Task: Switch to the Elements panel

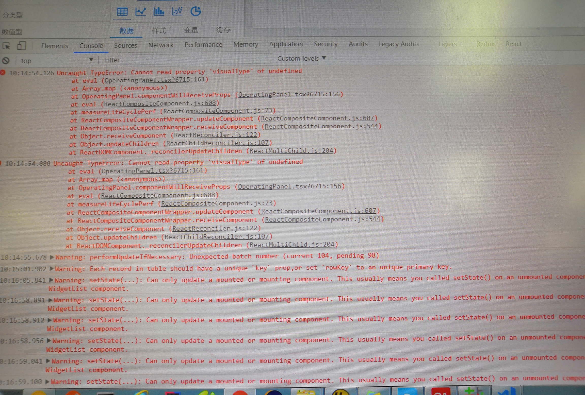Action: 55,46
